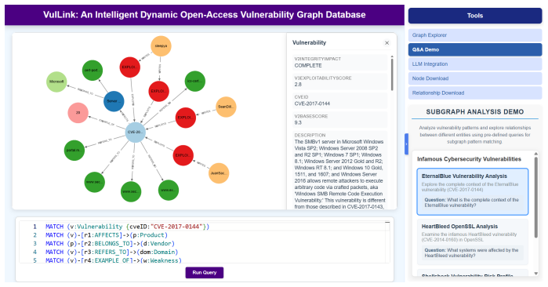Open the Q&A Demo tool
Screen dimensions: 548x287
[475, 49]
